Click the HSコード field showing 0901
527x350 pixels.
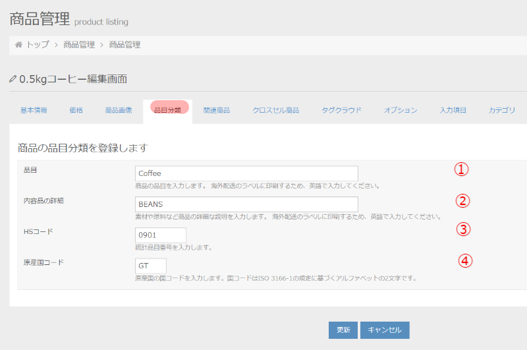161,235
